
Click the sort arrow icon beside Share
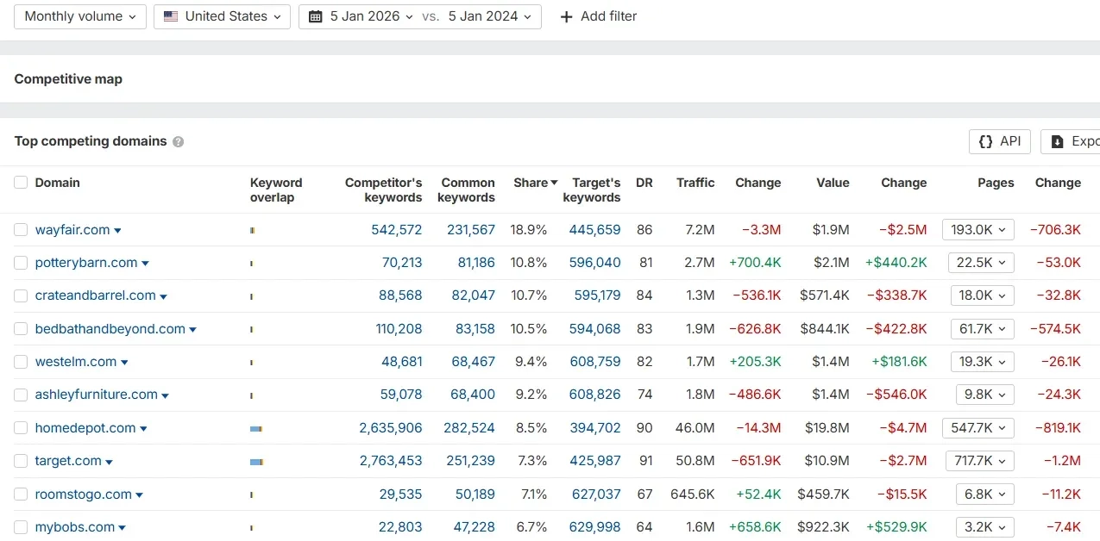[x=554, y=183]
